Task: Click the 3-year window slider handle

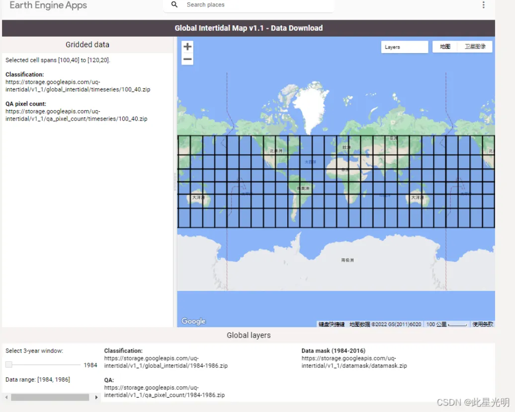Action: [9, 364]
